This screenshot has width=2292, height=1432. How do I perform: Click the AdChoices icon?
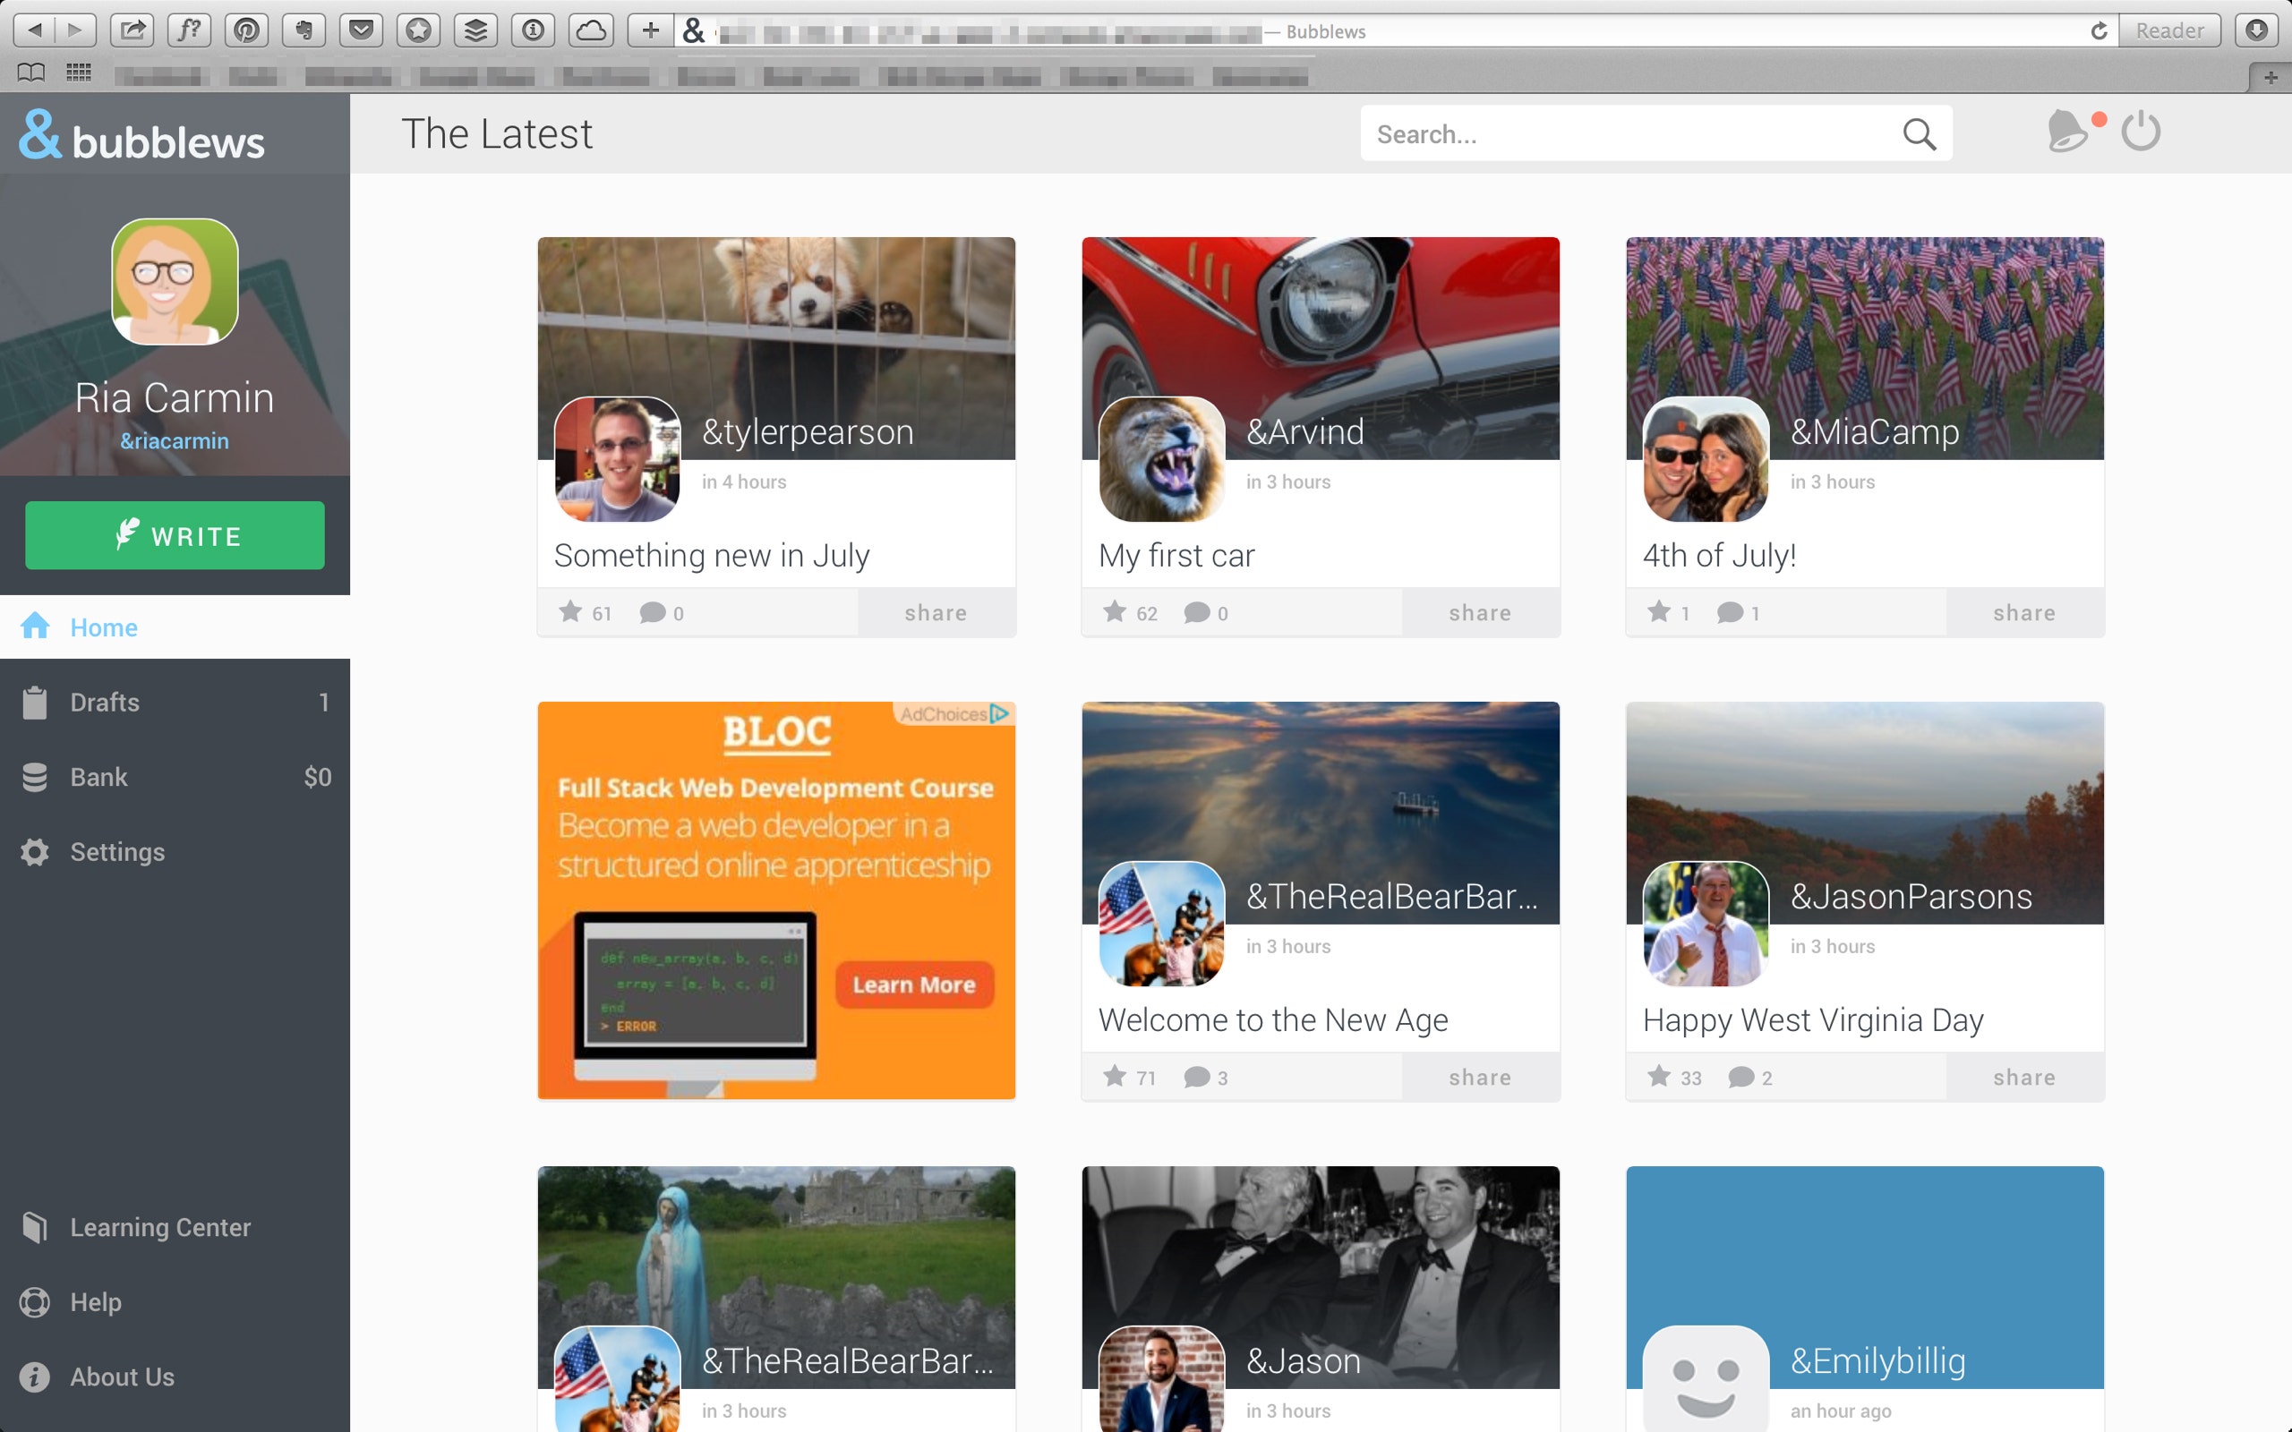[x=999, y=713]
